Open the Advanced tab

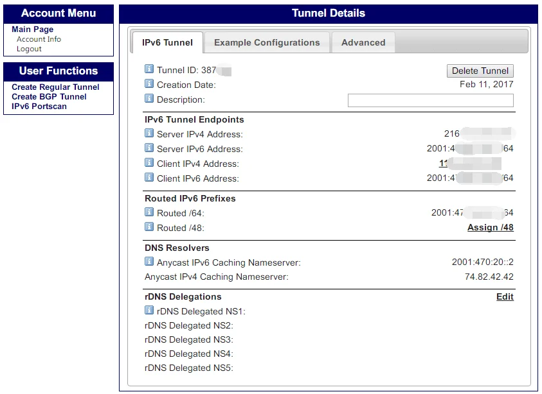(x=363, y=43)
